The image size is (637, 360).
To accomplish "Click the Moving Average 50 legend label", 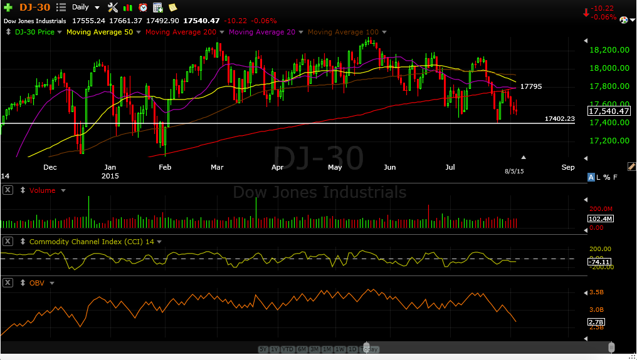I will 100,32.
